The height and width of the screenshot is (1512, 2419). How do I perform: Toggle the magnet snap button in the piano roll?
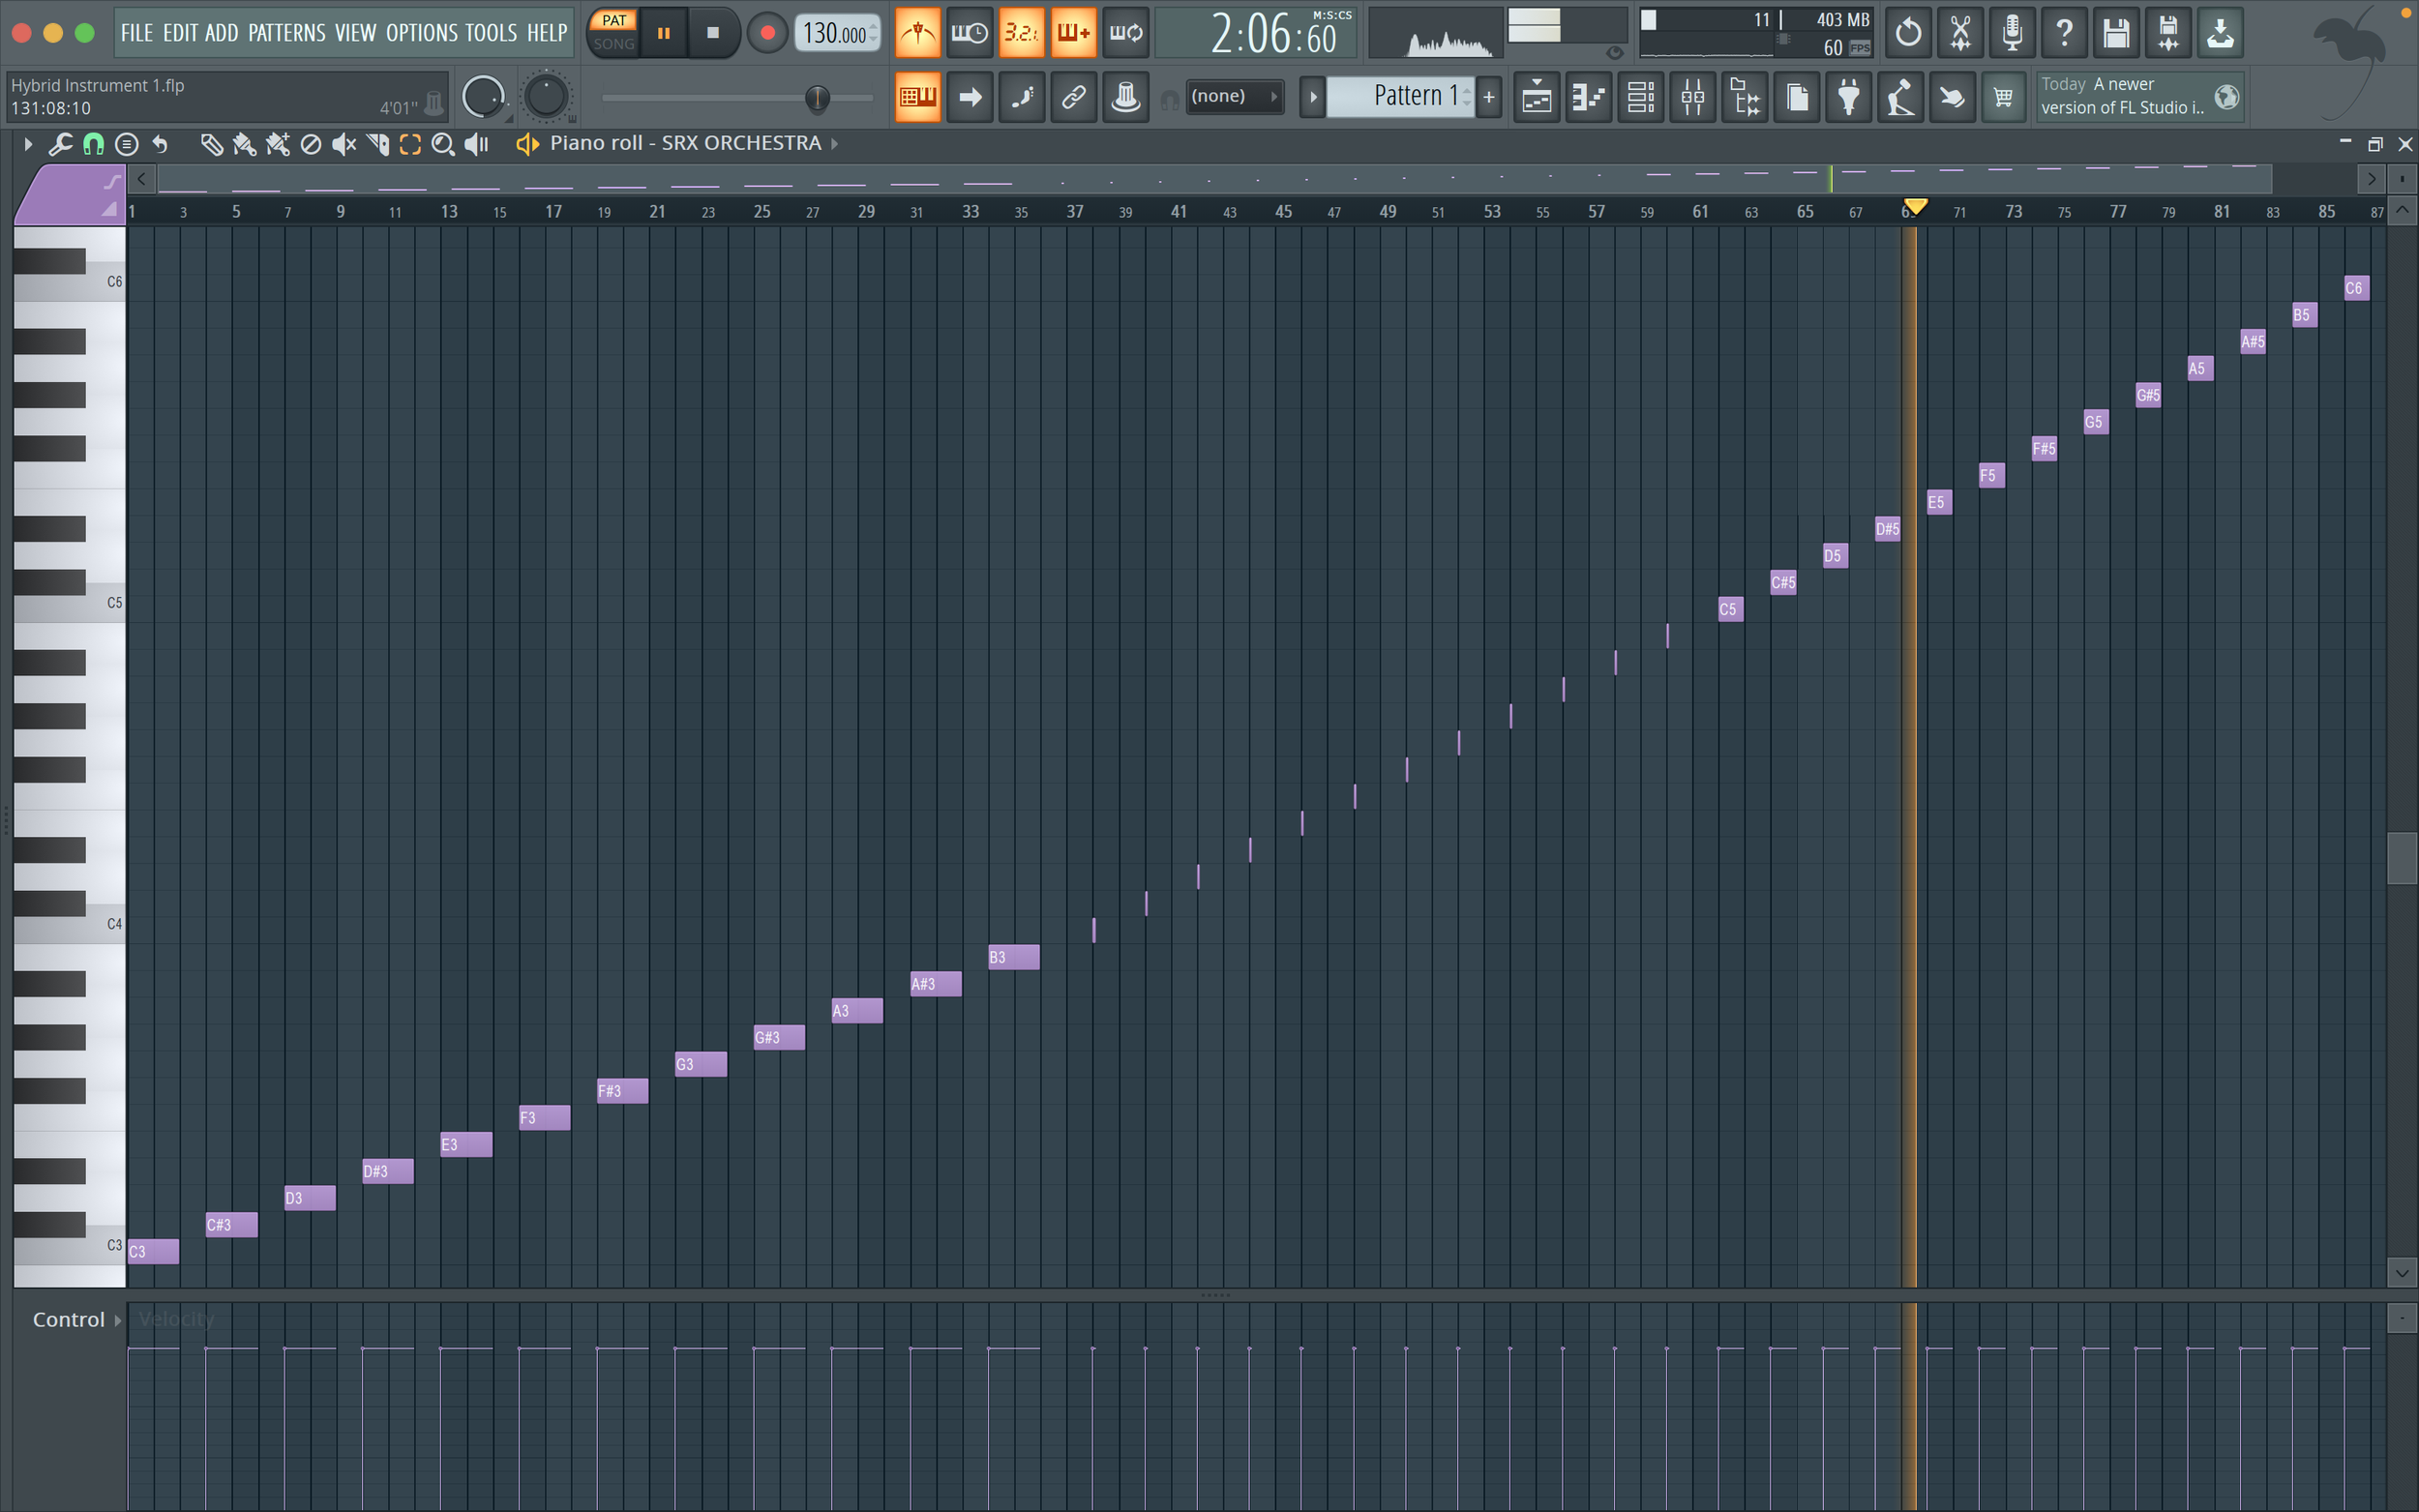tap(93, 144)
